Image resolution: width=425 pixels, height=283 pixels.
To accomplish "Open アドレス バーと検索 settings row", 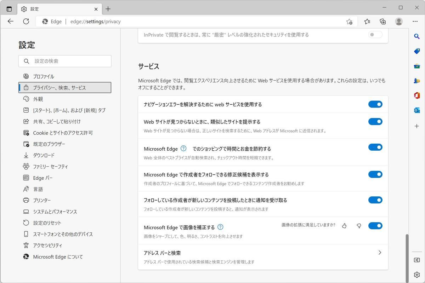I will click(263, 257).
